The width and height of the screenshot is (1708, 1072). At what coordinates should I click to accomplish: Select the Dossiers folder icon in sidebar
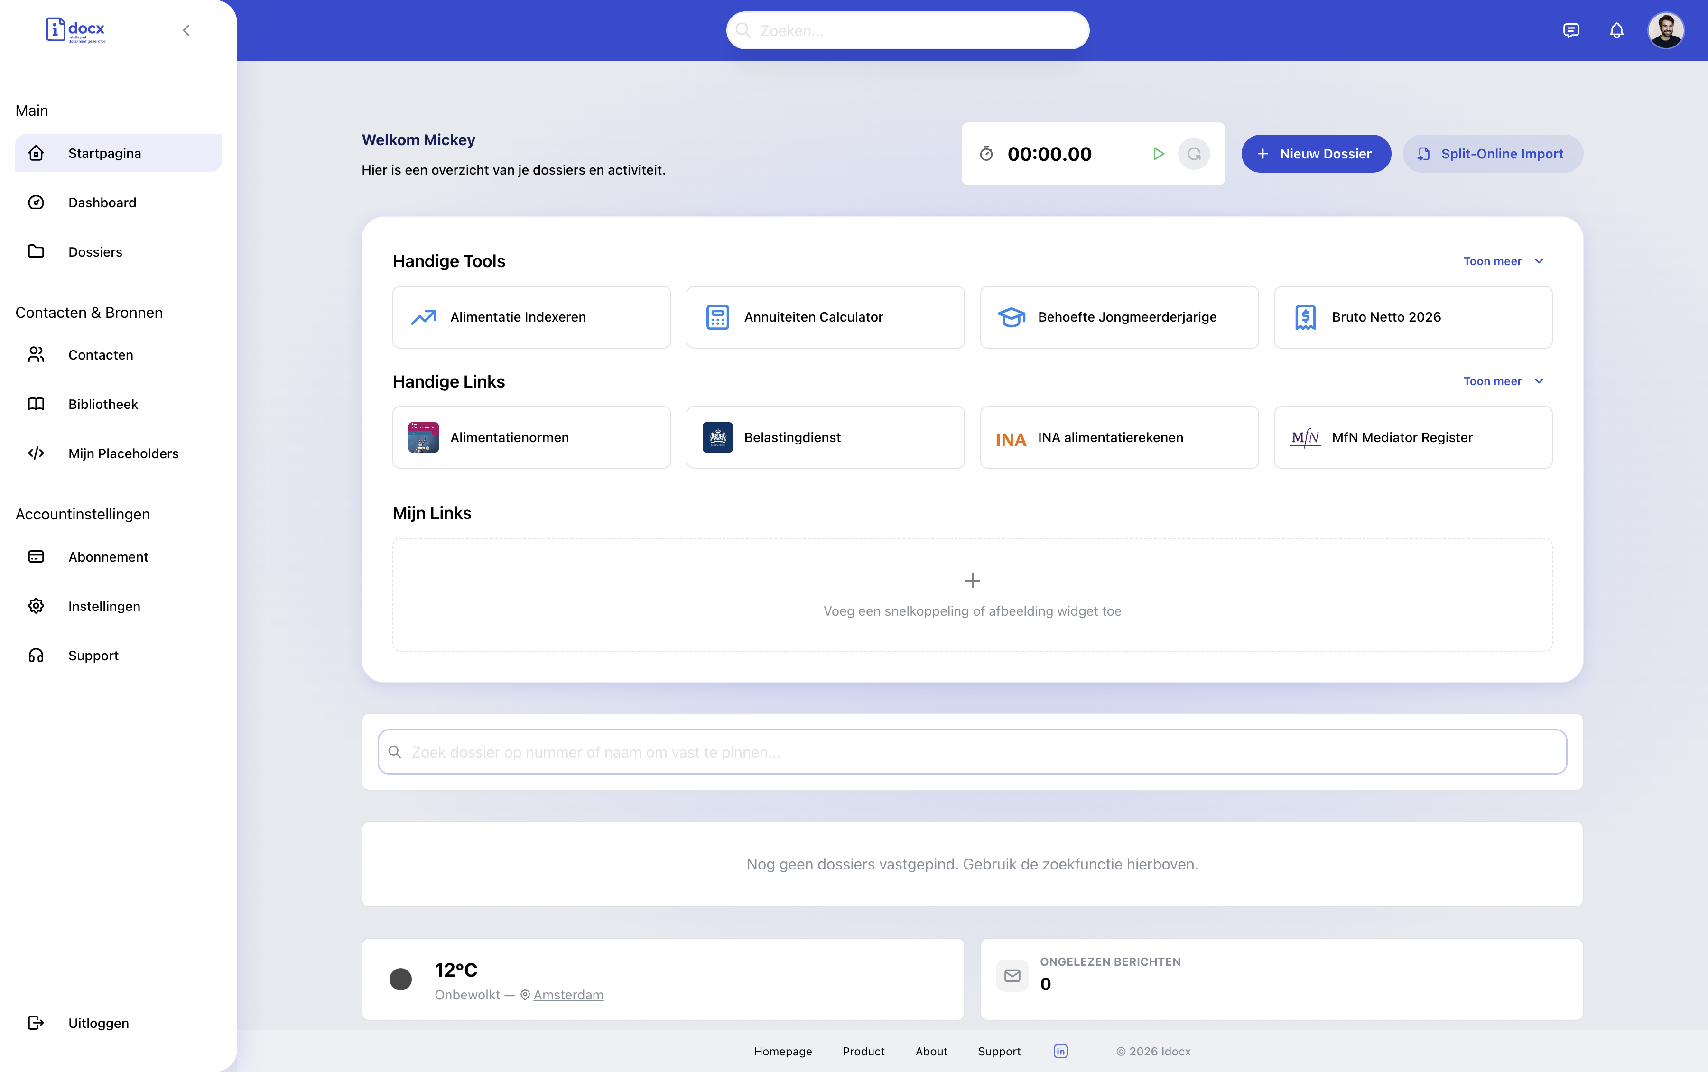[36, 251]
